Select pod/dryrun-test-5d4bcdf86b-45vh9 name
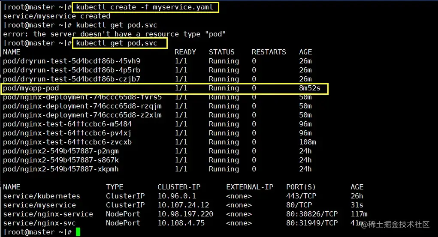Viewport: 438px width, 237px height. click(x=72, y=61)
